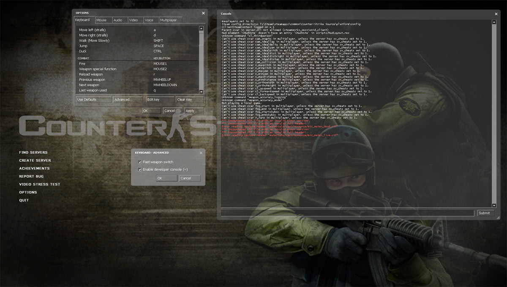Focus the console command input field
This screenshot has width=507, height=287.
(x=347, y=213)
